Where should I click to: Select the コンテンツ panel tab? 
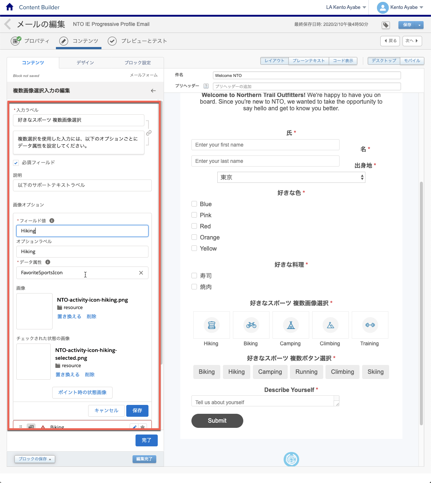(33, 63)
